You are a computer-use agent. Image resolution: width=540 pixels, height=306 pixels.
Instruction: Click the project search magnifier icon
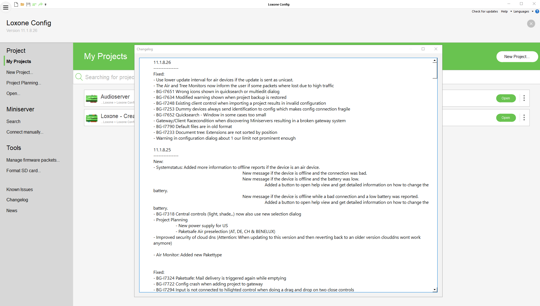tap(79, 77)
